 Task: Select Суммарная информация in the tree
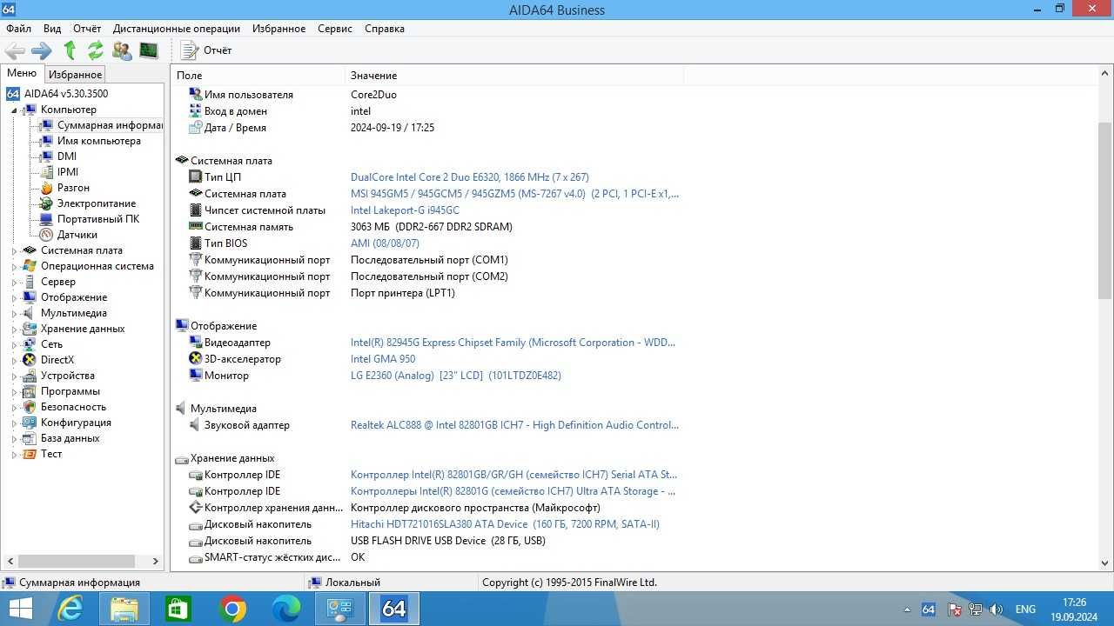point(110,125)
